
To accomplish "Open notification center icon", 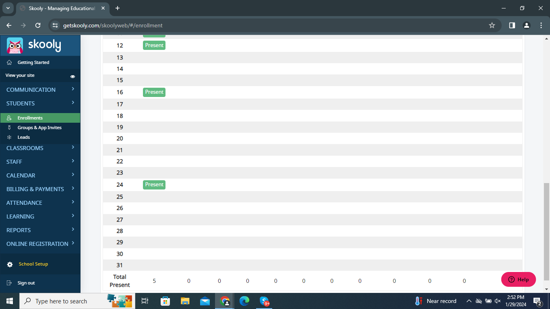I will [538, 301].
